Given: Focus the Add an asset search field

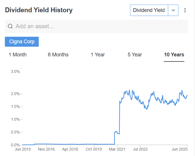Looking at the screenshot, I should click(x=96, y=26).
